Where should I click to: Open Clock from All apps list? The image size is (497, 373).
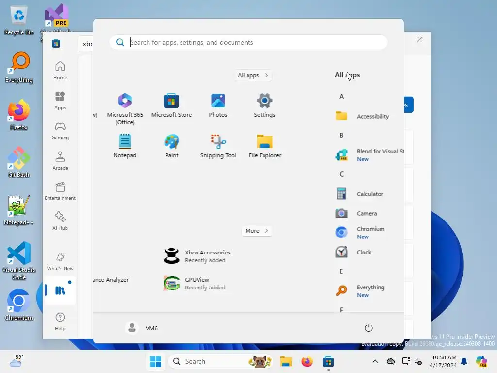pos(353,252)
